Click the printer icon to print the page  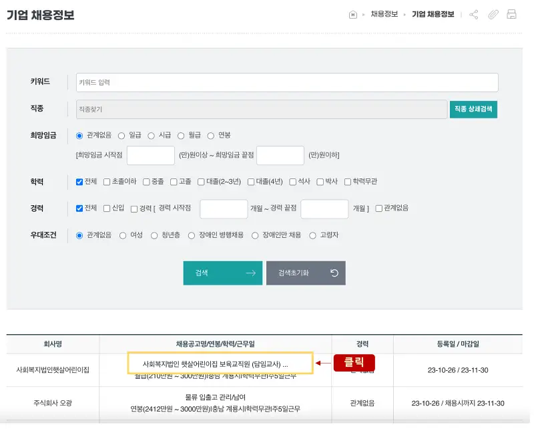pos(511,15)
